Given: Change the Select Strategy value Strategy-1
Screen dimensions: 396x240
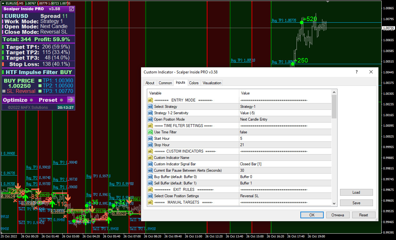Looking at the screenshot, I should [x=285, y=107].
